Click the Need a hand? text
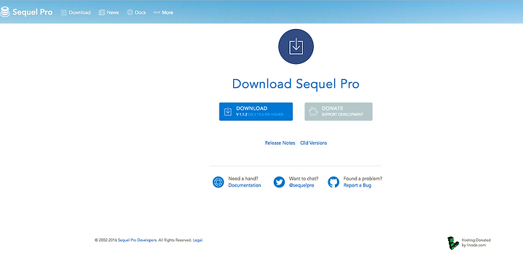523x263 pixels. point(243,179)
